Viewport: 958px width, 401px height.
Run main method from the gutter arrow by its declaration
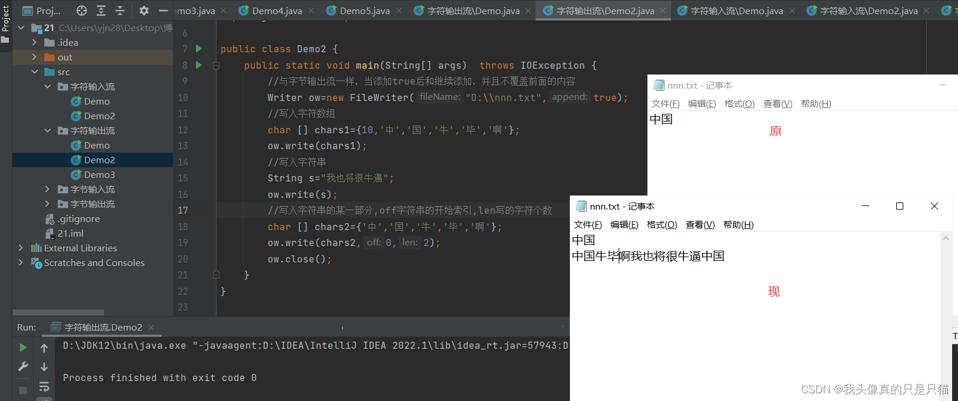(199, 65)
